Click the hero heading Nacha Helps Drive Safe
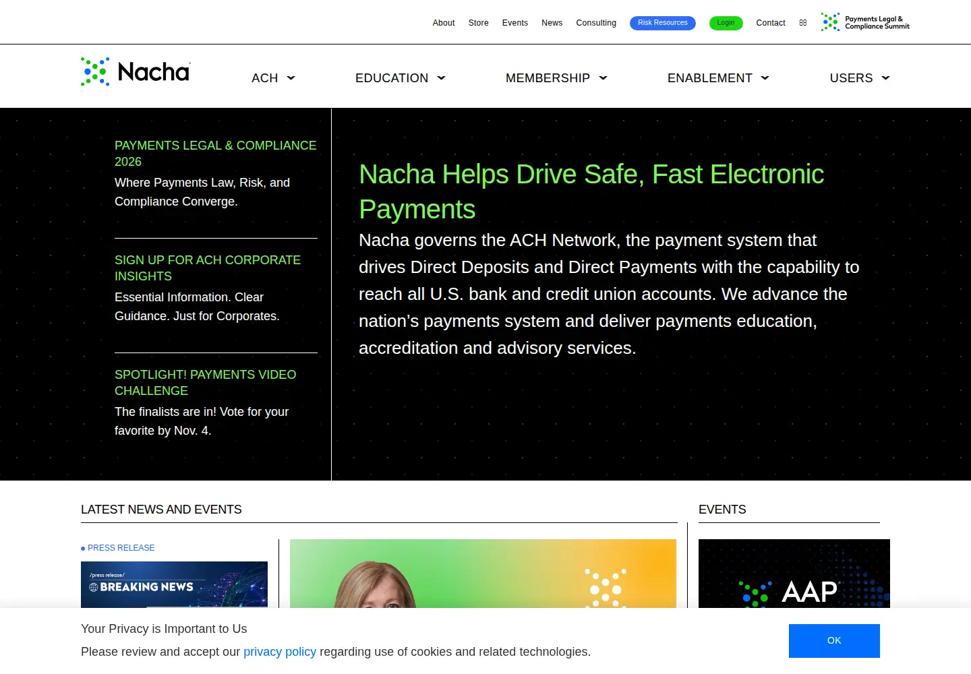This screenshot has height=674, width=971. [x=591, y=192]
